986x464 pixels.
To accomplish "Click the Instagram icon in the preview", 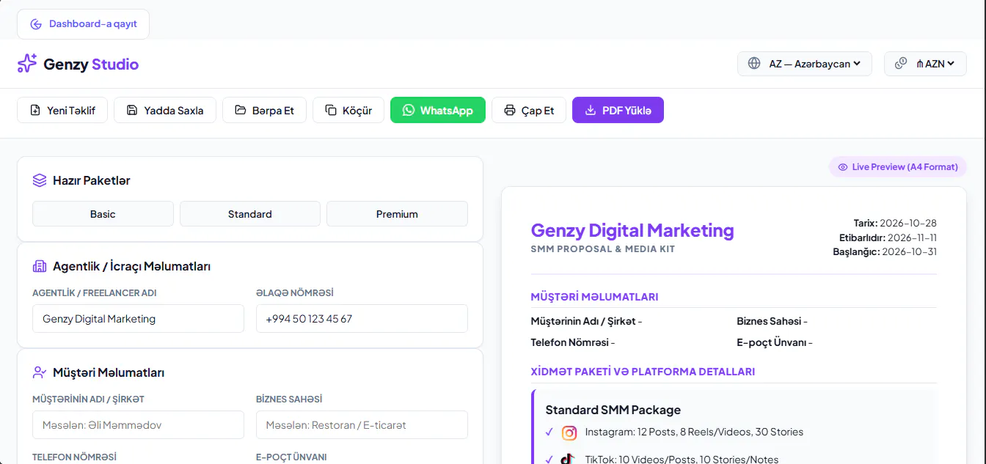I will click(569, 432).
